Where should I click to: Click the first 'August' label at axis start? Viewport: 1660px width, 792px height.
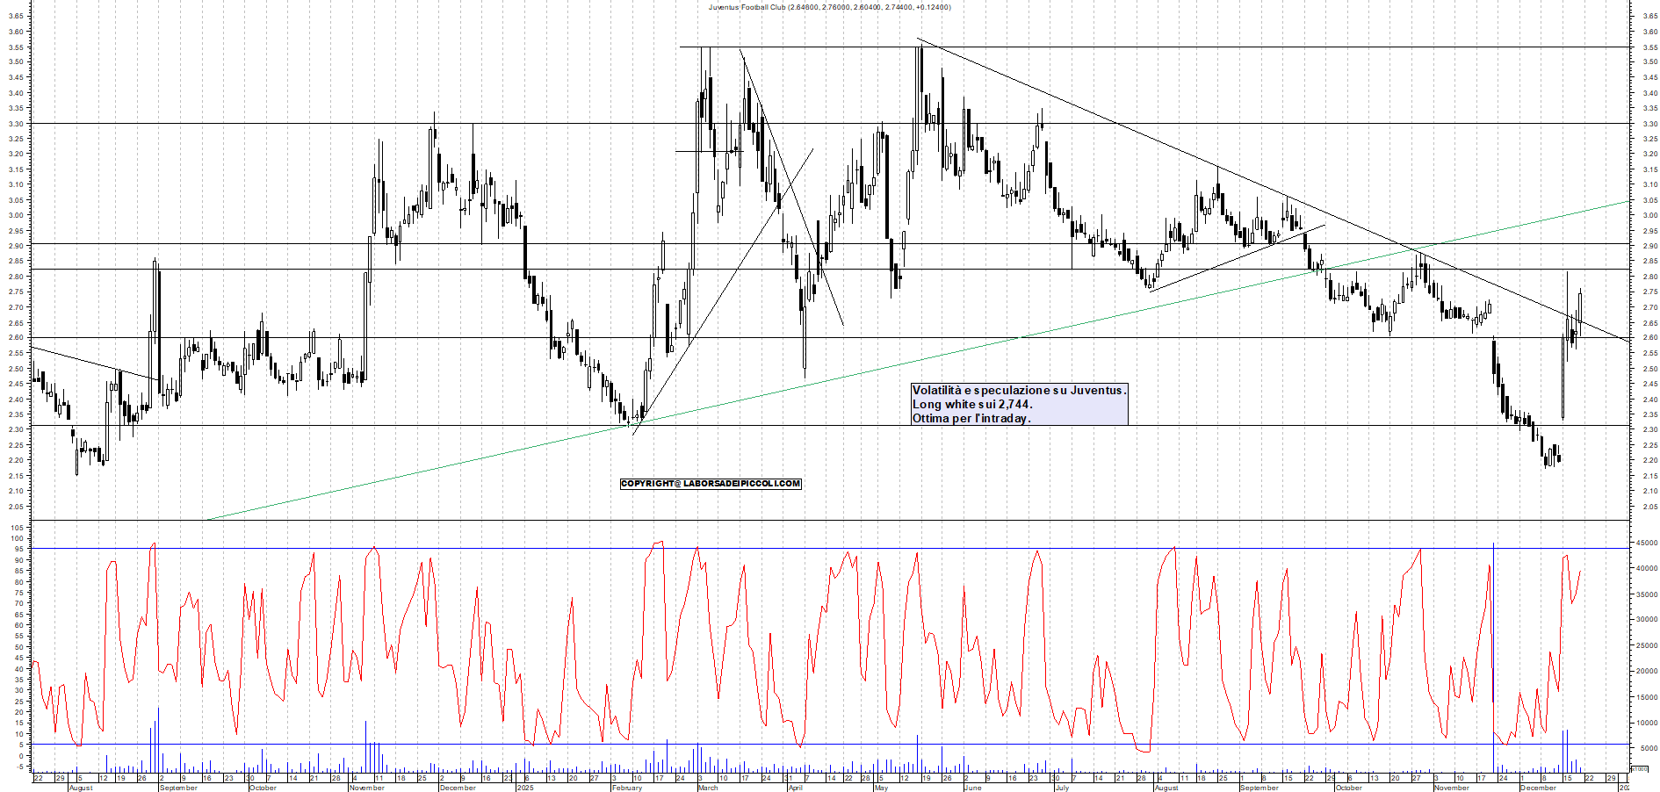pyautogui.click(x=80, y=788)
